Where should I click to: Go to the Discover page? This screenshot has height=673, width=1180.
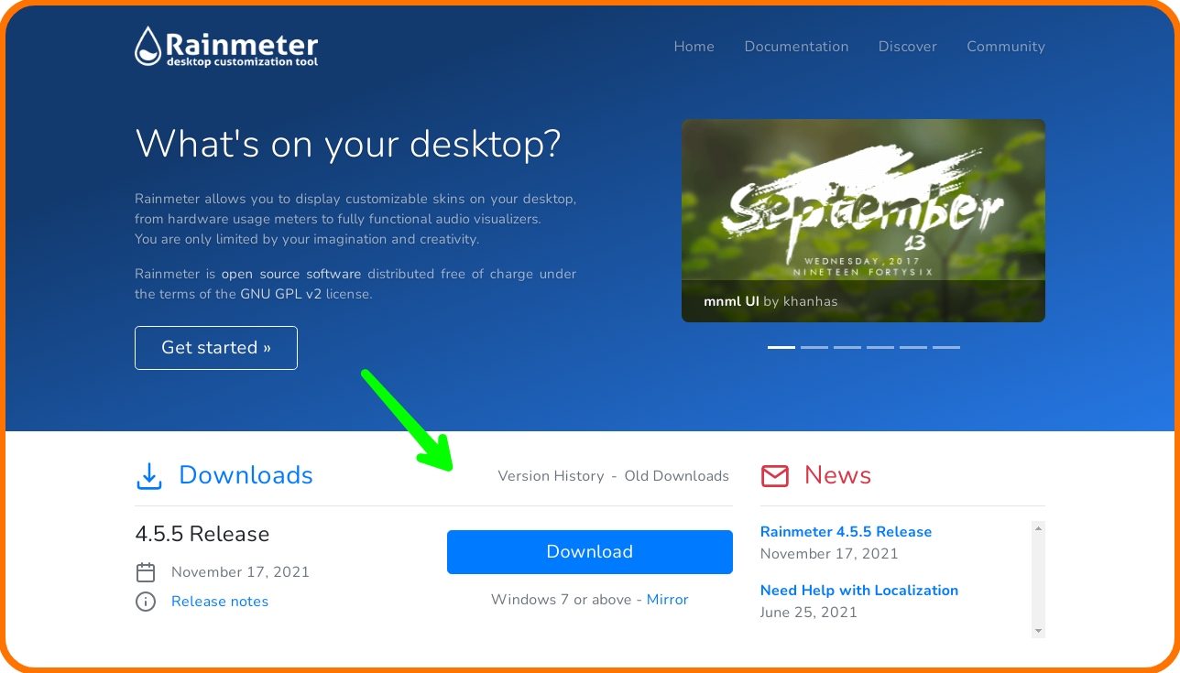908,47
